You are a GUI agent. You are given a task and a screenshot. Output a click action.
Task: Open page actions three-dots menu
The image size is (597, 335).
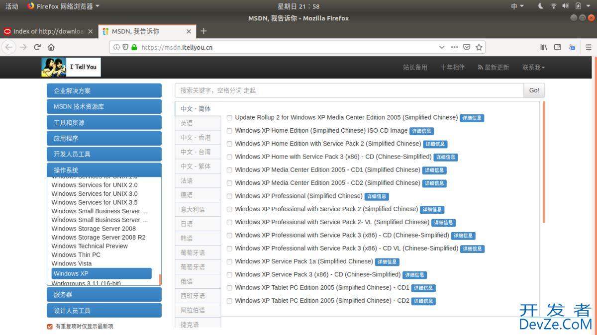[x=454, y=47]
